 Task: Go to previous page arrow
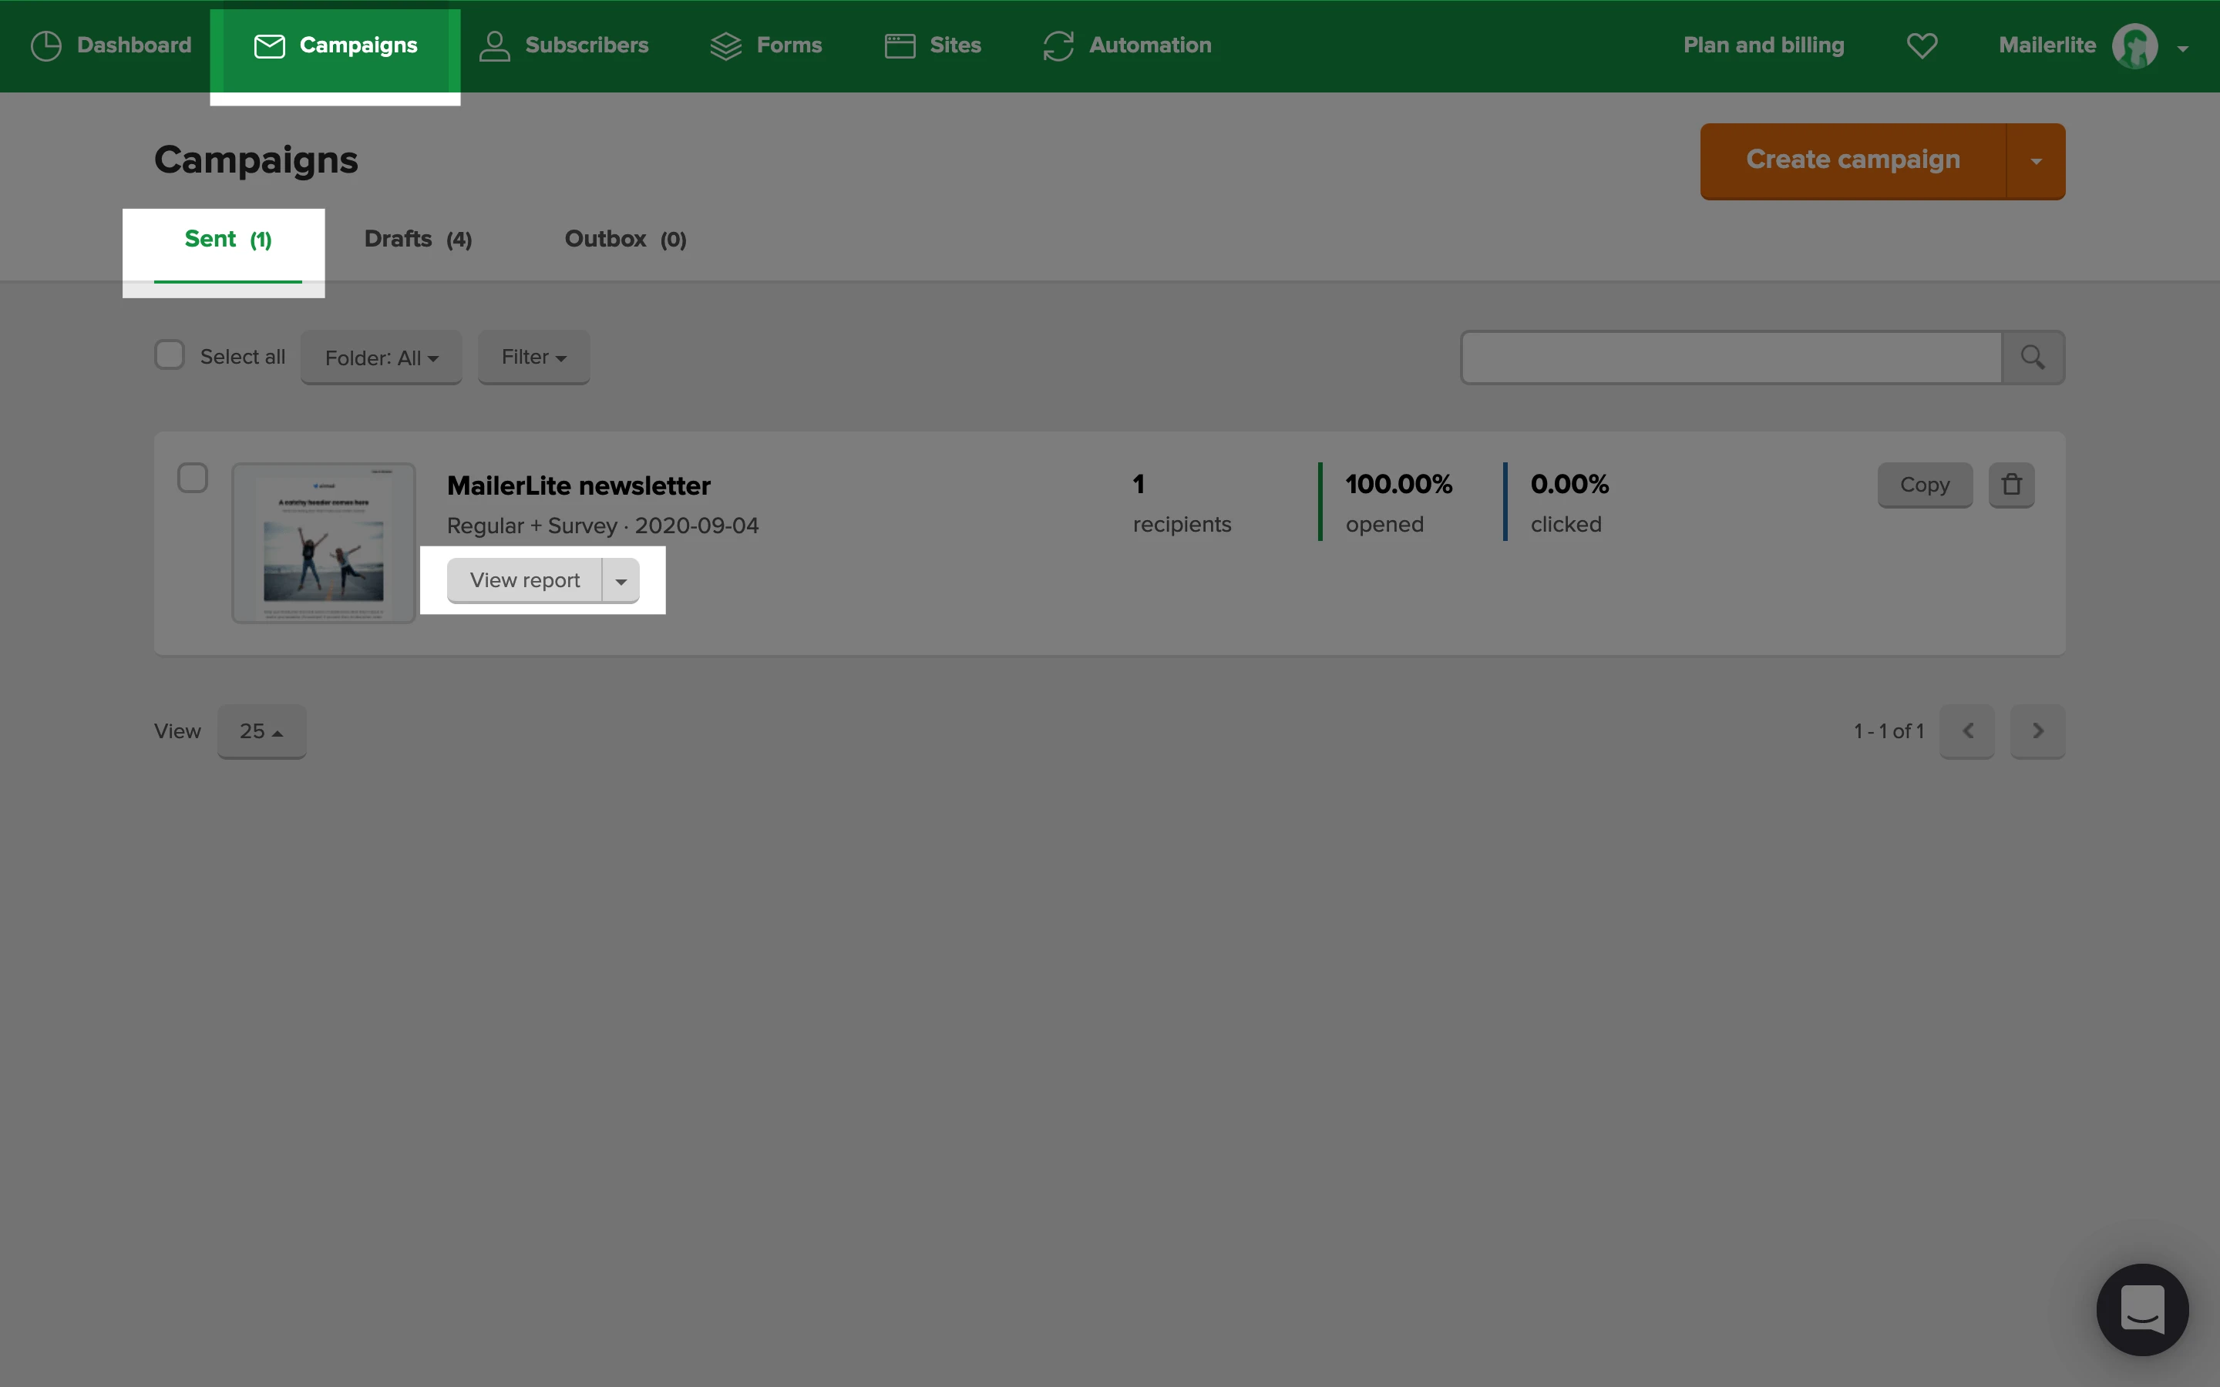[1967, 731]
